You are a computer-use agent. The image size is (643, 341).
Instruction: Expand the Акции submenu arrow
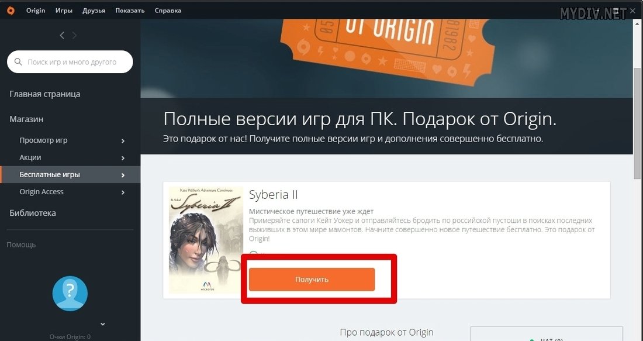(x=123, y=158)
